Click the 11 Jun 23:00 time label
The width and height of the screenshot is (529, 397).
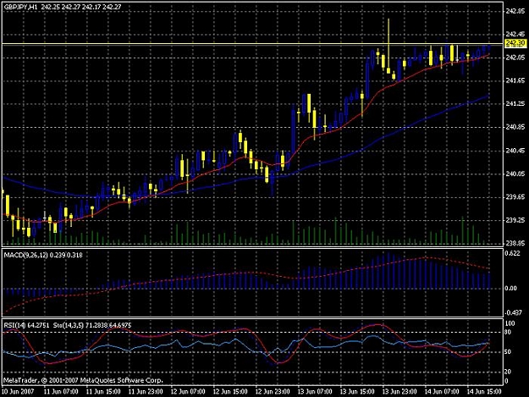click(x=146, y=392)
